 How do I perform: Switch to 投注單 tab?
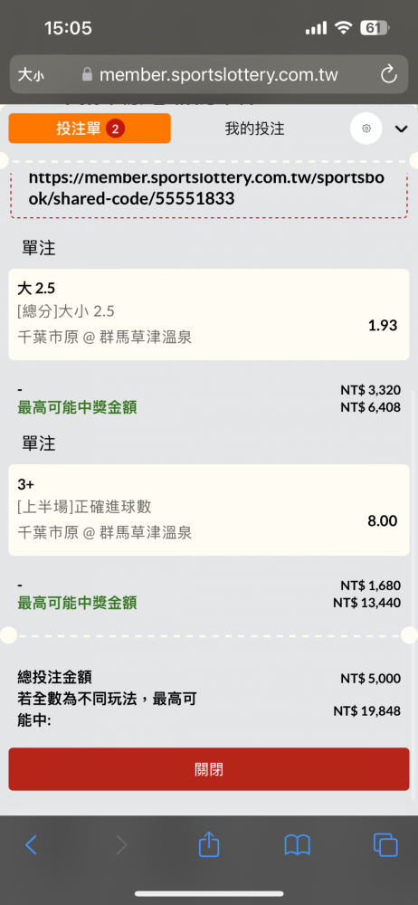(x=90, y=129)
